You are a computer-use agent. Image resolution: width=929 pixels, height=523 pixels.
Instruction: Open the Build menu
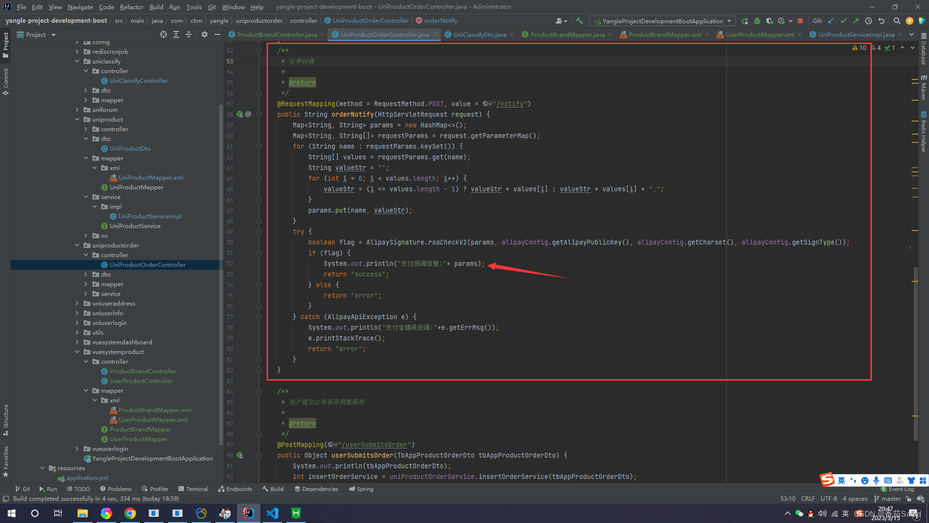156,7
